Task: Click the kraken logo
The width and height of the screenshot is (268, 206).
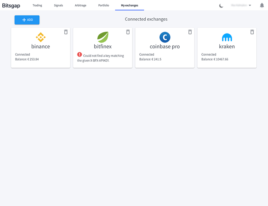Action: (x=227, y=37)
